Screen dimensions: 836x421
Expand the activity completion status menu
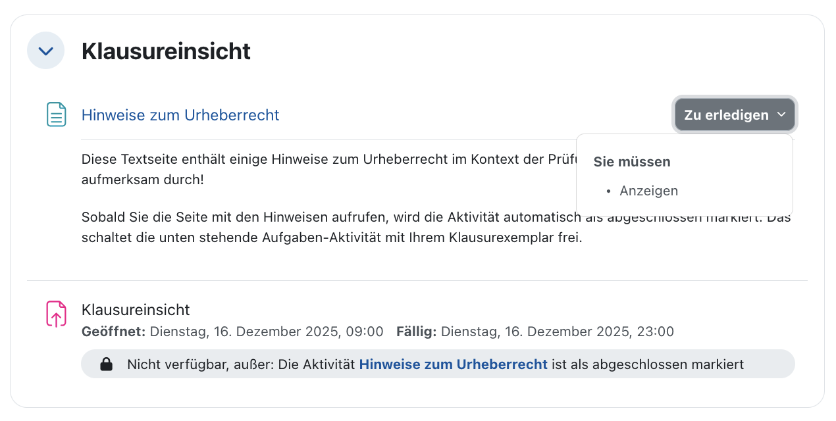735,114
